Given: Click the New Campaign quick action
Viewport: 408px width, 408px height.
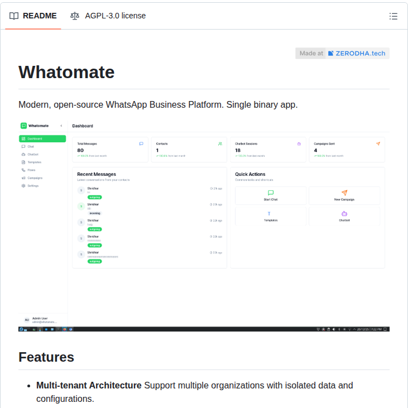Looking at the screenshot, I should click(344, 195).
